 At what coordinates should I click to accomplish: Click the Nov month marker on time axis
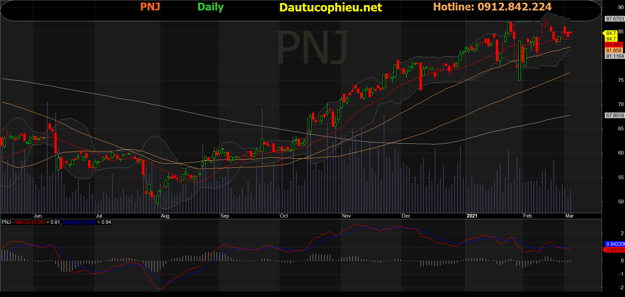point(346,216)
